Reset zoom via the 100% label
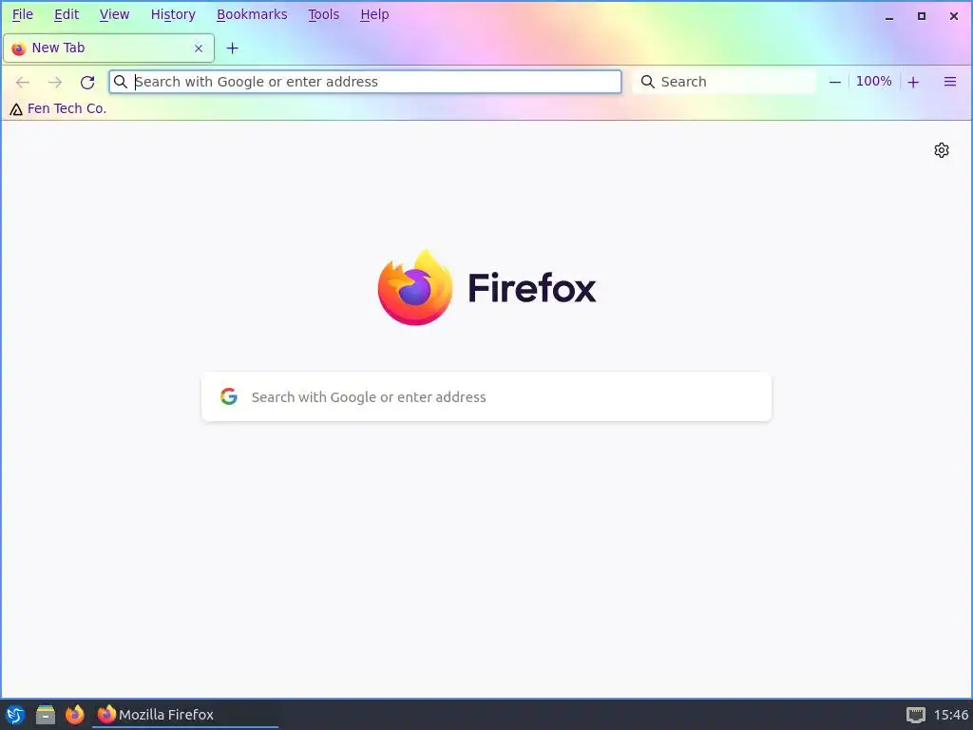The height and width of the screenshot is (730, 973). 874,82
